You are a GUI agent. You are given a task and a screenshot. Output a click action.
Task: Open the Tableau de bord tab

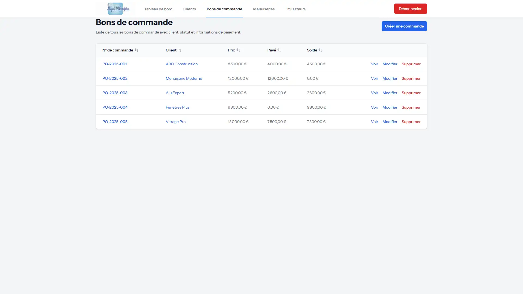pyautogui.click(x=158, y=9)
